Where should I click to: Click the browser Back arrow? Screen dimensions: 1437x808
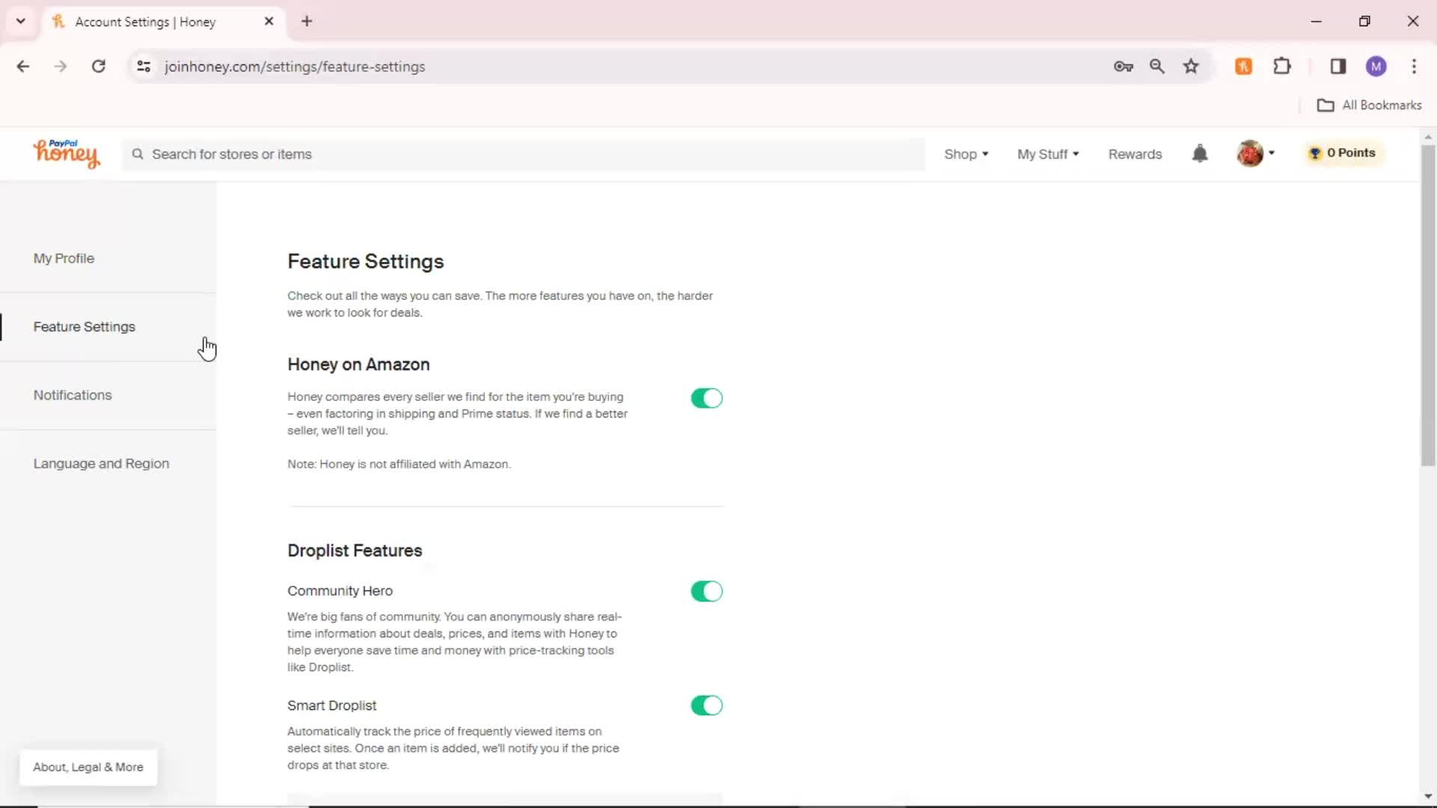[x=23, y=67]
